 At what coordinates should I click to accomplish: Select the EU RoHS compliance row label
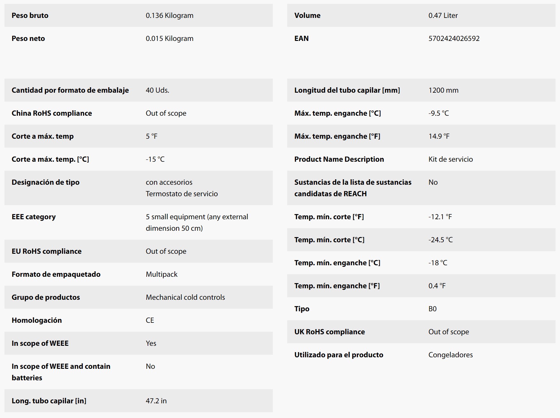(46, 251)
